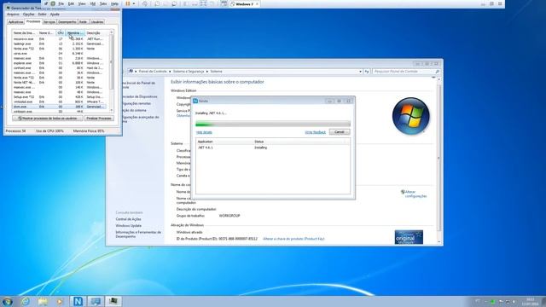Click Mostrar processos de todos os usuários button
The height and width of the screenshot is (307, 546).
48,119
